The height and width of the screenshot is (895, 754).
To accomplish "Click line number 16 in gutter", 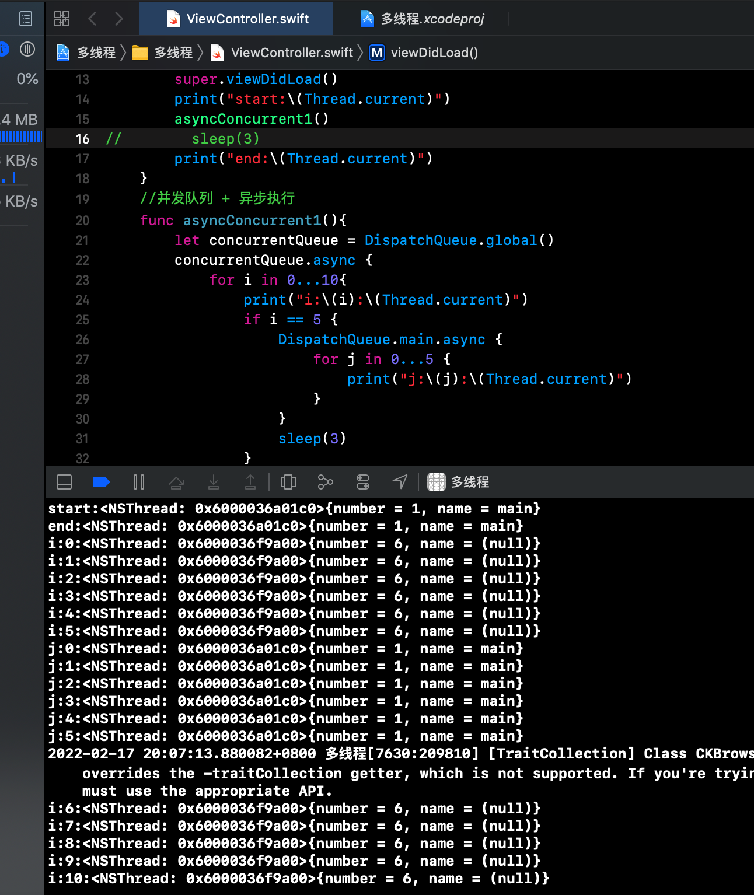I will coord(82,139).
